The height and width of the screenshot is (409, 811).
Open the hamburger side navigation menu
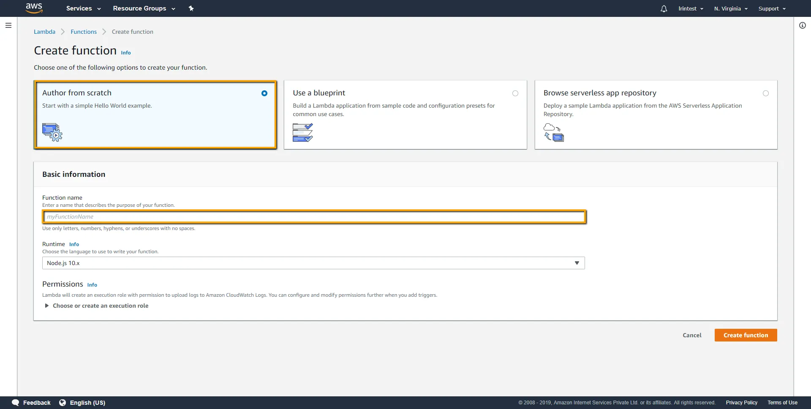[x=8, y=25]
